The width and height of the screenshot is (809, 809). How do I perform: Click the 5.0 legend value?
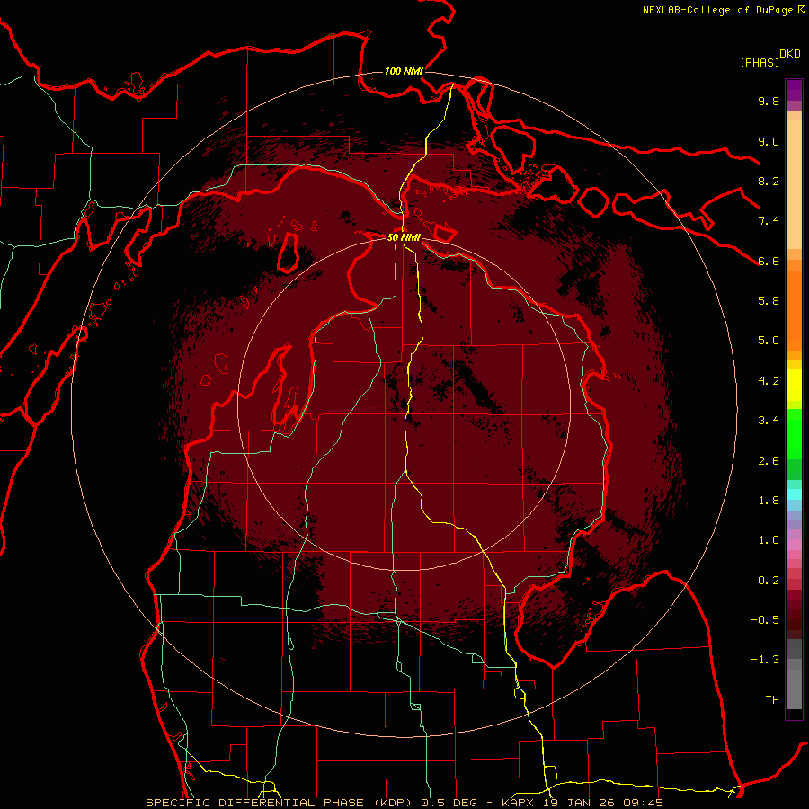tap(769, 341)
